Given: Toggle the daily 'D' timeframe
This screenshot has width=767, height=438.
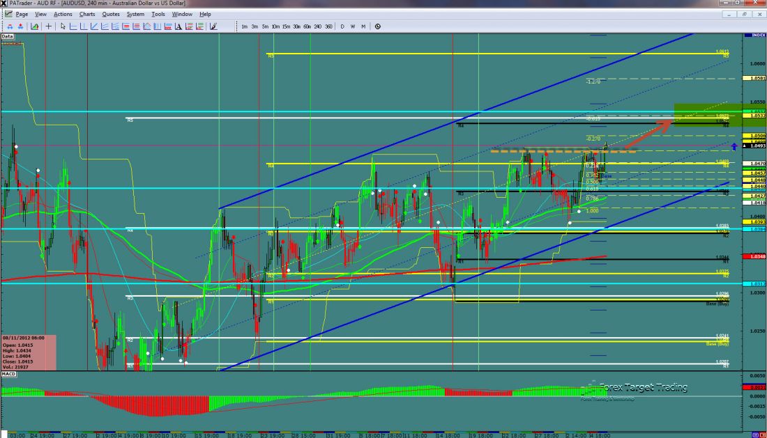Looking at the screenshot, I should [342, 26].
